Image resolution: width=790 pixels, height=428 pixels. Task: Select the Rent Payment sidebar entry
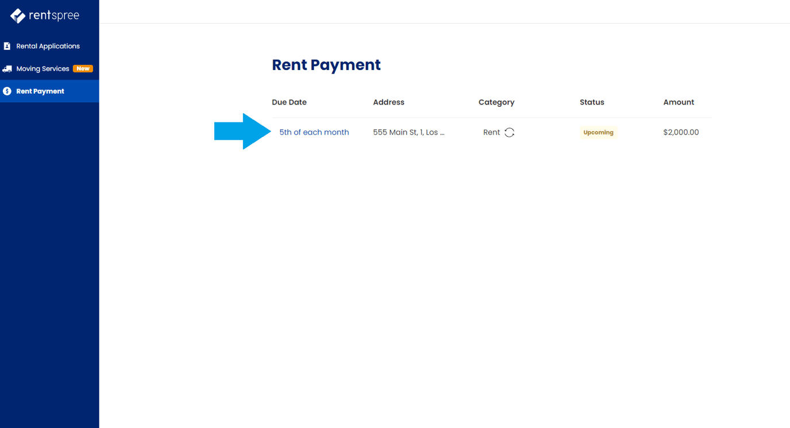click(40, 91)
